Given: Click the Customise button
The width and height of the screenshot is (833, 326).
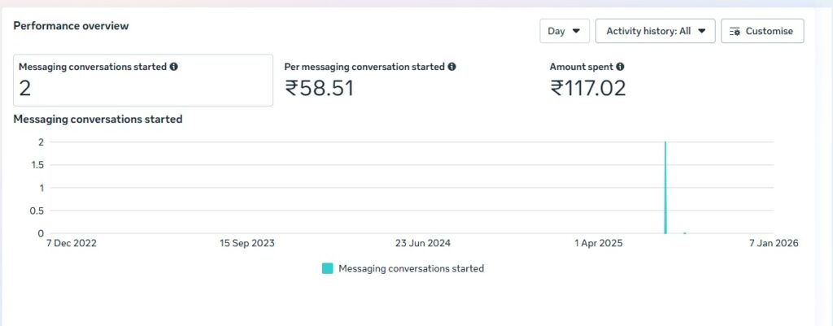Looking at the screenshot, I should coord(762,31).
